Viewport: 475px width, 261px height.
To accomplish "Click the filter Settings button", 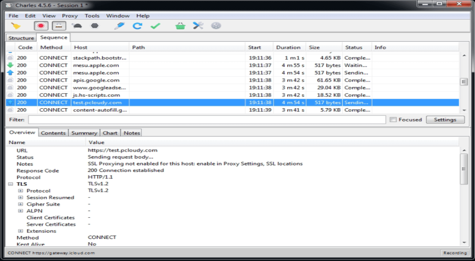I will point(445,120).
